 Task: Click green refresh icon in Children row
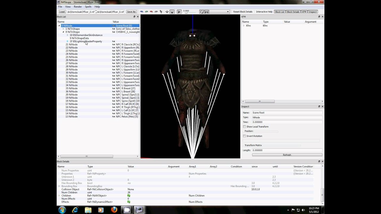point(129,196)
